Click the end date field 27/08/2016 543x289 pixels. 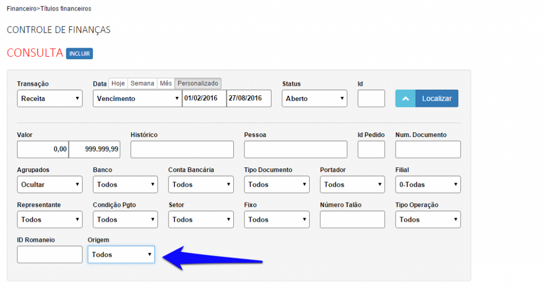(x=248, y=98)
